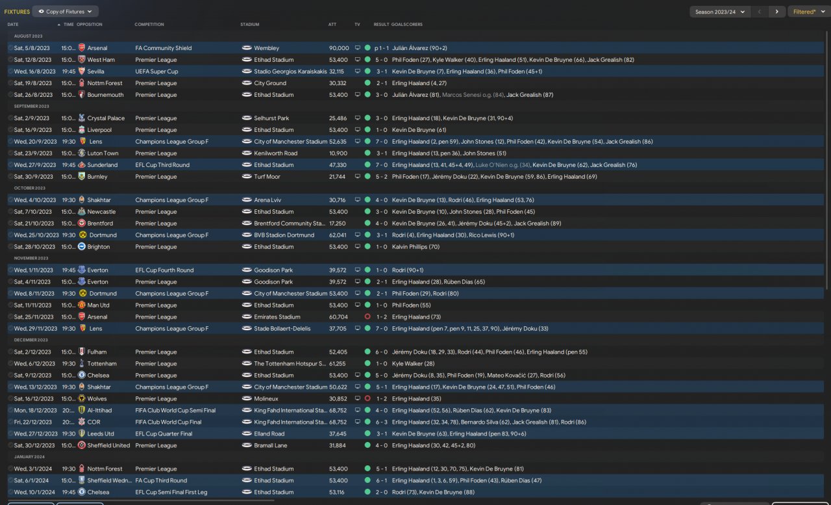Tick the check circle for Wed, 3/1/2024 fixture
This screenshot has height=505, width=831.
pos(10,469)
